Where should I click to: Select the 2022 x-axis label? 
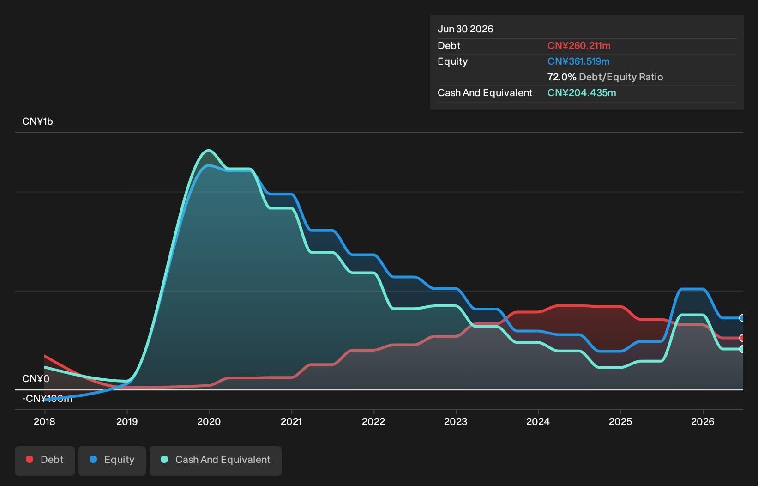[x=373, y=421]
